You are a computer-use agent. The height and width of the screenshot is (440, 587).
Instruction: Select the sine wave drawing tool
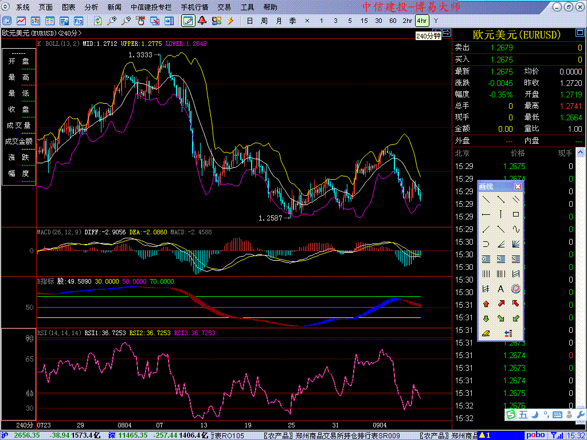(x=516, y=229)
